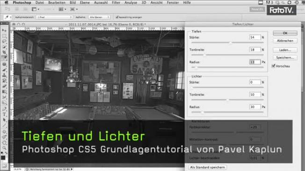Click the Tiefen Tonbreite slider handle
This screenshot has height=171, width=305.
tap(204, 55)
